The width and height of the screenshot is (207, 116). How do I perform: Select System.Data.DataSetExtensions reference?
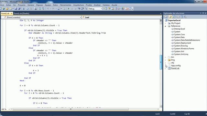pyautogui.click(x=187, y=40)
